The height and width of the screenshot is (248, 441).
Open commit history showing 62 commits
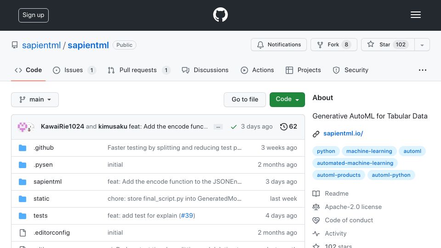[288, 127]
